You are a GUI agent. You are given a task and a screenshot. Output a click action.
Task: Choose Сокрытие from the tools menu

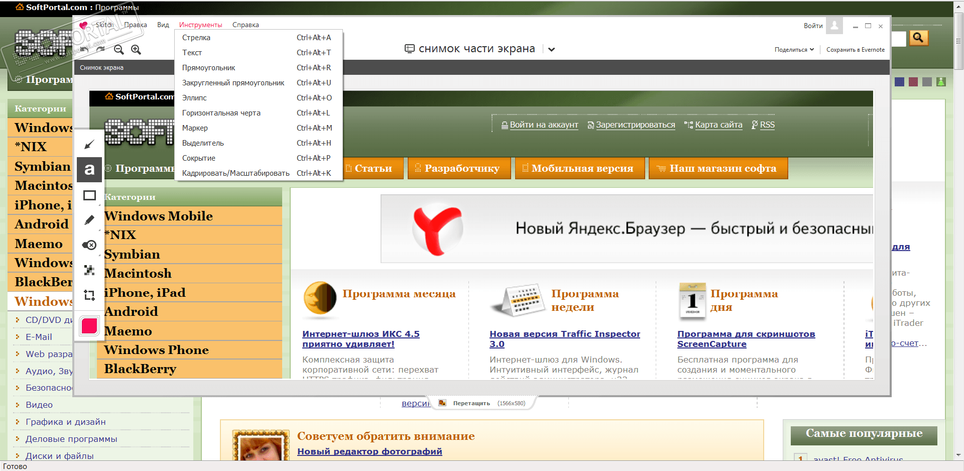pyautogui.click(x=259, y=158)
